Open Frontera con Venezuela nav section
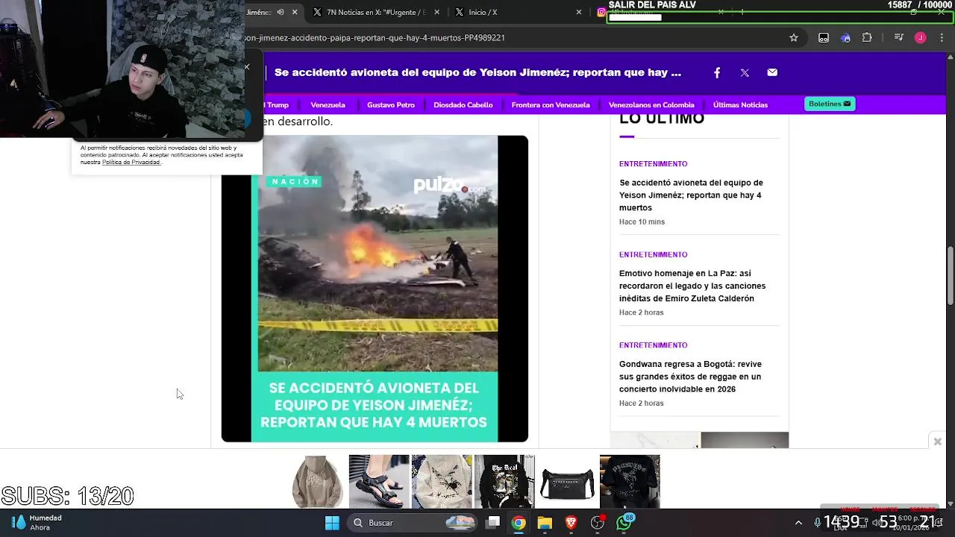955x537 pixels. click(x=551, y=104)
